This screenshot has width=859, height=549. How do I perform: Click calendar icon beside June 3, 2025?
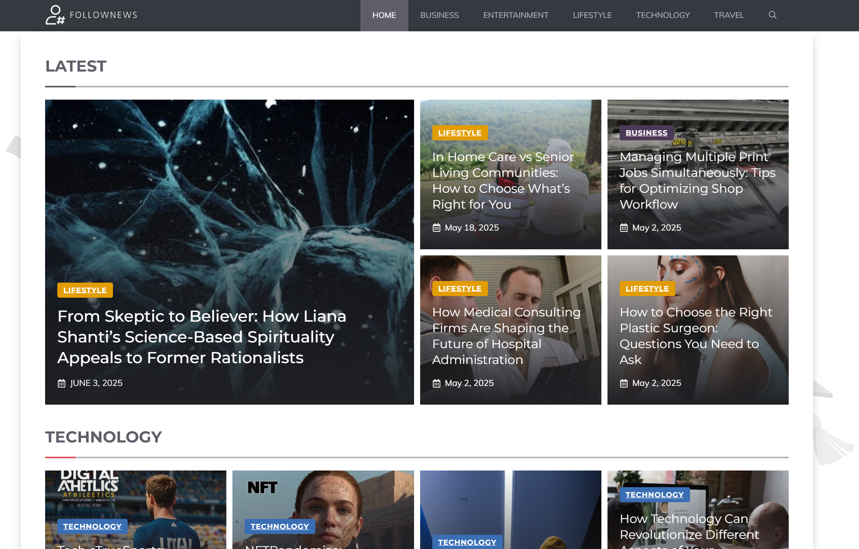pyautogui.click(x=61, y=383)
